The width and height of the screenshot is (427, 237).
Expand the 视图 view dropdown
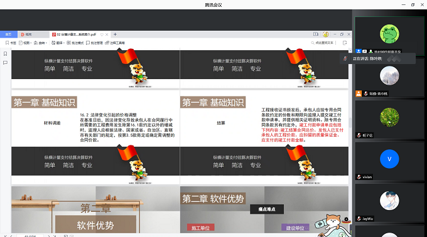(25, 43)
